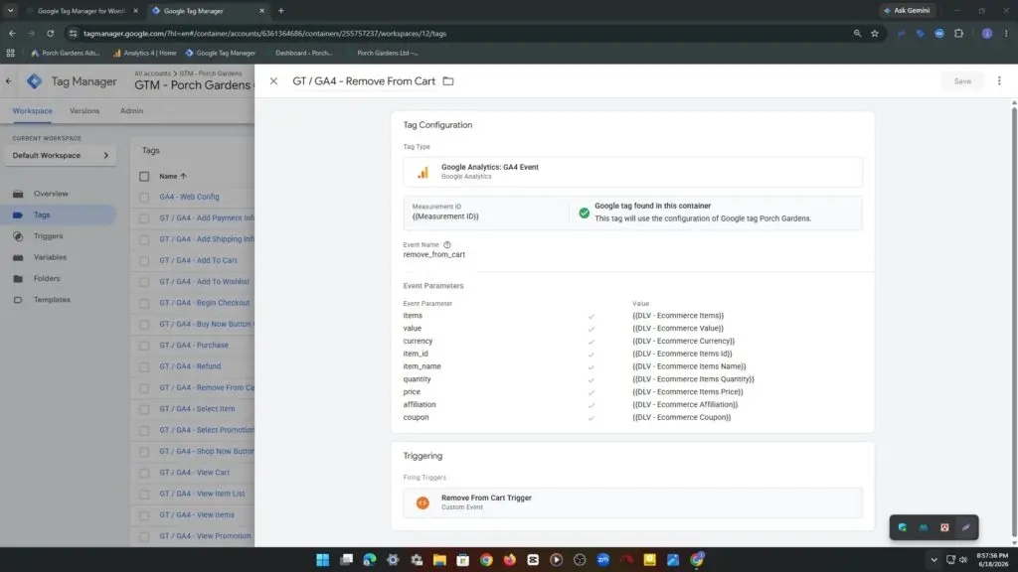Show hidden system tray icons

pos(933,560)
